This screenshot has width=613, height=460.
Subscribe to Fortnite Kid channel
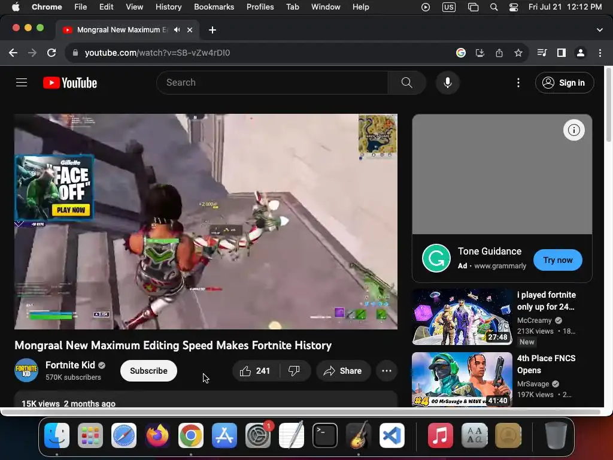pyautogui.click(x=148, y=371)
